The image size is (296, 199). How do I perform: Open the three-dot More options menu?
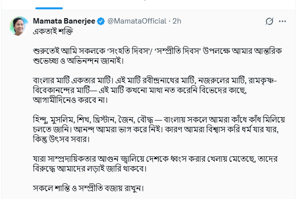283,22
